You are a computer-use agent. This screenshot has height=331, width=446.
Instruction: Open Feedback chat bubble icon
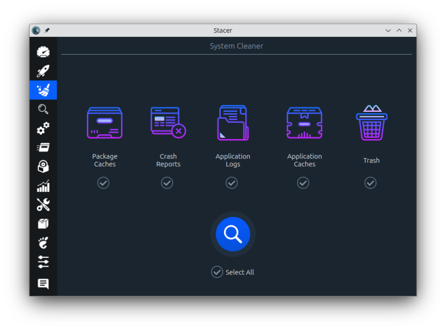[43, 284]
